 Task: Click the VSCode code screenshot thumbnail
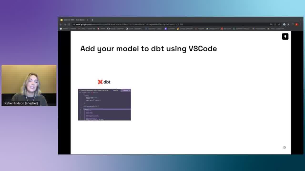point(105,105)
